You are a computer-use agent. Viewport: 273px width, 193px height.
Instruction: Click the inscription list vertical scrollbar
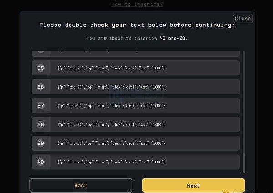(x=244, y=112)
